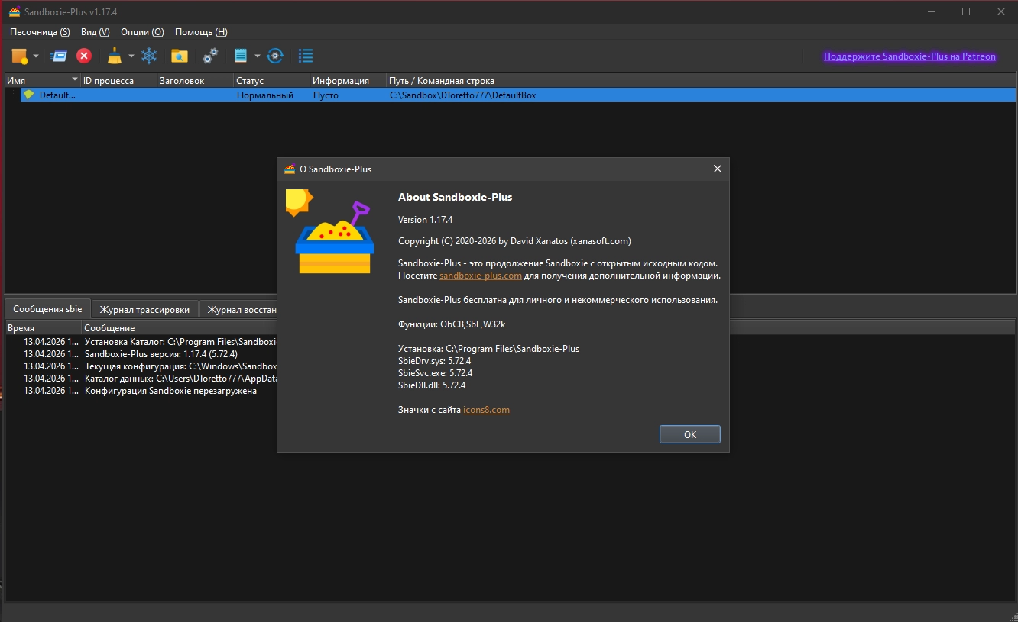This screenshot has height=622, width=1018.
Task: Click the reload configuration icon
Action: pos(275,56)
